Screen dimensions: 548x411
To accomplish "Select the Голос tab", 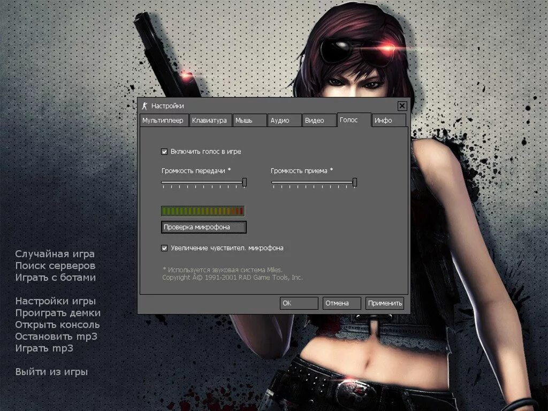I will (354, 119).
